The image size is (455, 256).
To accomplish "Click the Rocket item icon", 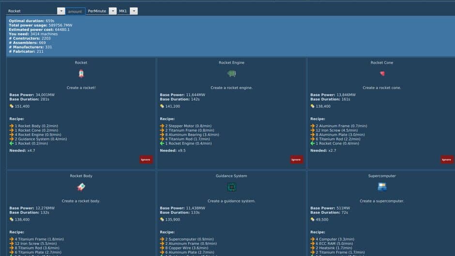I will (x=81, y=74).
